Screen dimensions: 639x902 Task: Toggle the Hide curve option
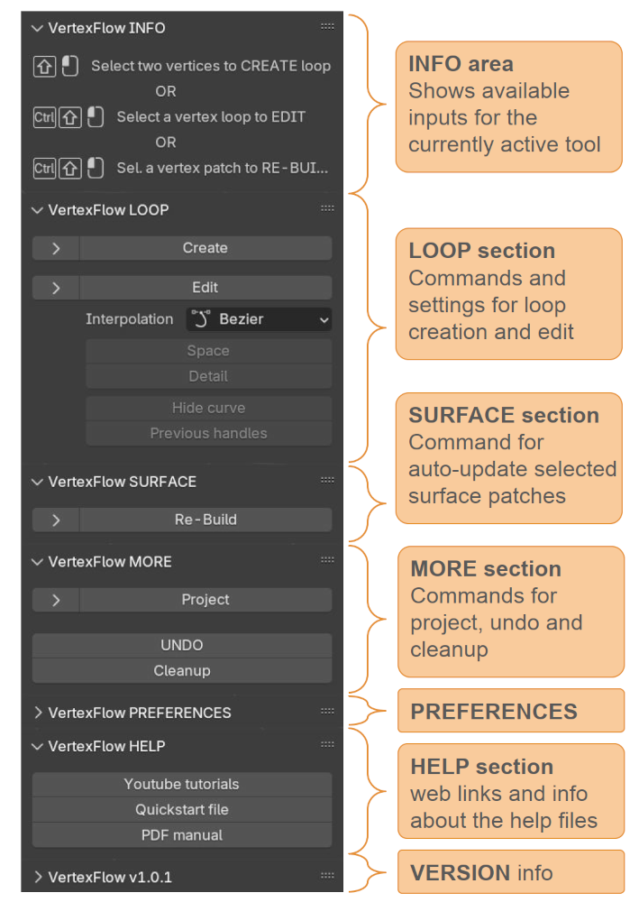pyautogui.click(x=208, y=408)
